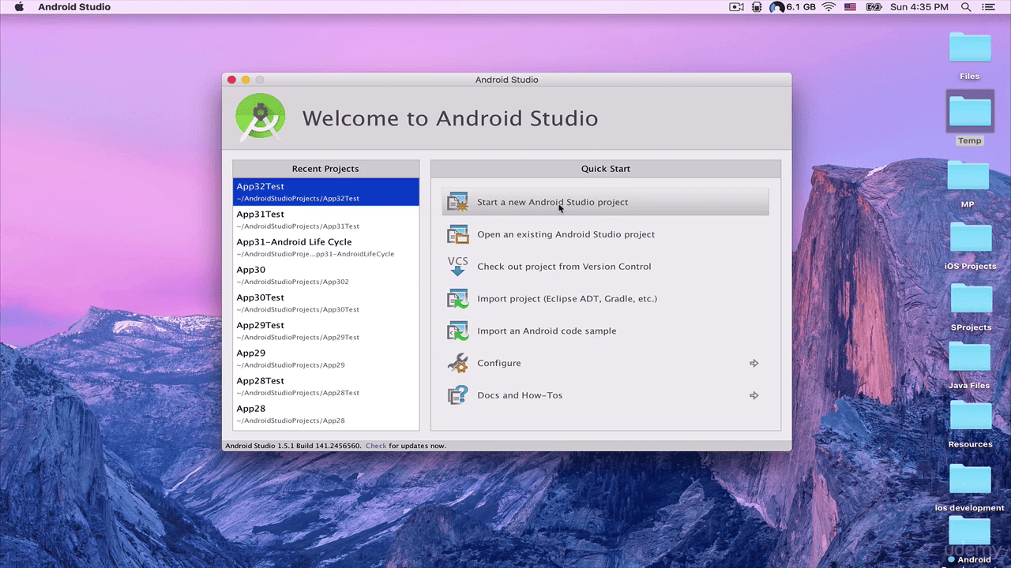Image resolution: width=1011 pixels, height=568 pixels.
Task: Open the Android Studio application menu
Action: pos(74,7)
